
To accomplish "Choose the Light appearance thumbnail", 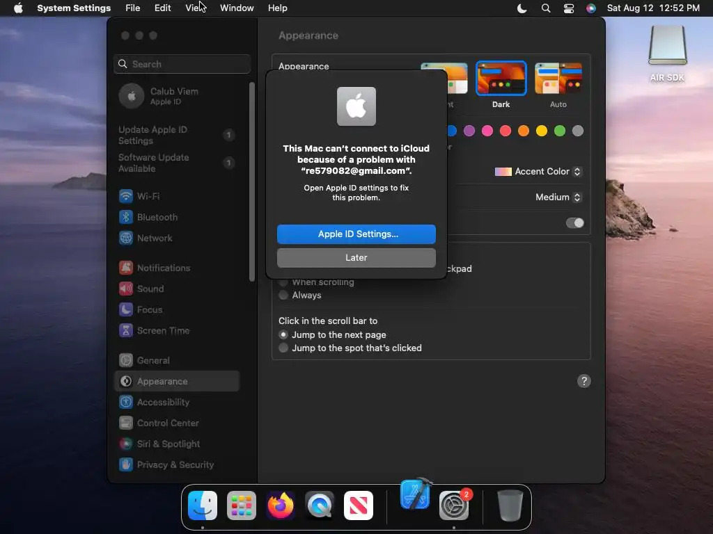I will point(457,78).
